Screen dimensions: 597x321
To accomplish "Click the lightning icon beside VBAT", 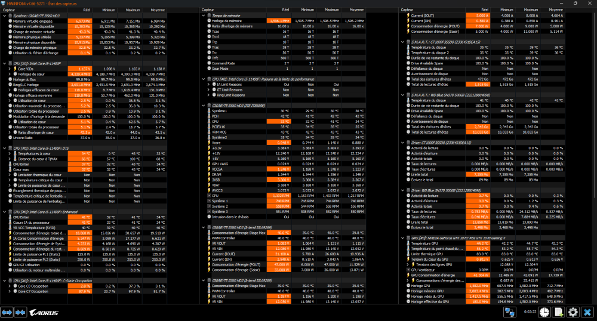I will coord(209,185).
